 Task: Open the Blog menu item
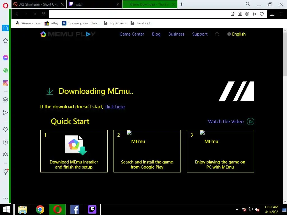click(x=156, y=34)
